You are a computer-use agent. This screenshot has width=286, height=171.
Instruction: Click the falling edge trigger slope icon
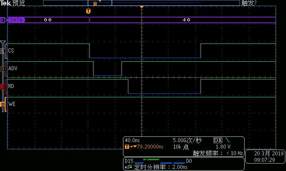(227, 140)
